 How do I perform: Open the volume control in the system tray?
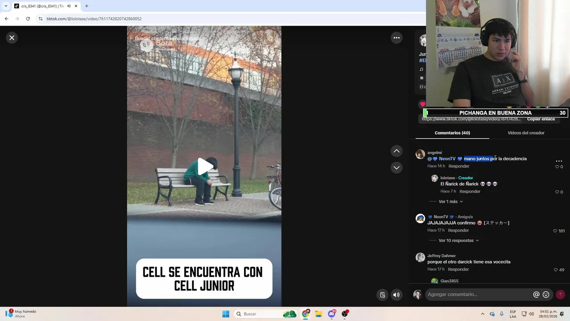tap(531, 314)
